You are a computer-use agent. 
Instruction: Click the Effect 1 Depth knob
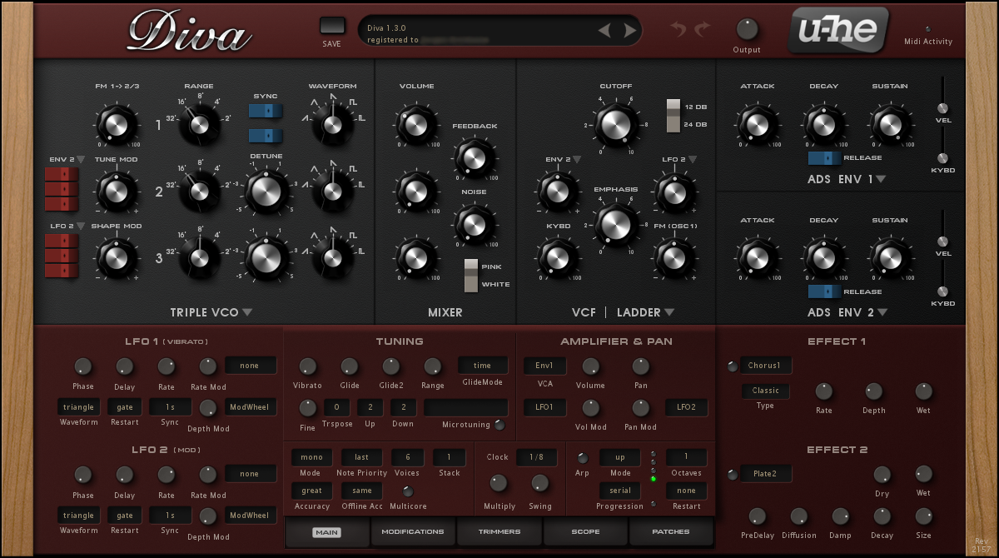[x=873, y=391]
